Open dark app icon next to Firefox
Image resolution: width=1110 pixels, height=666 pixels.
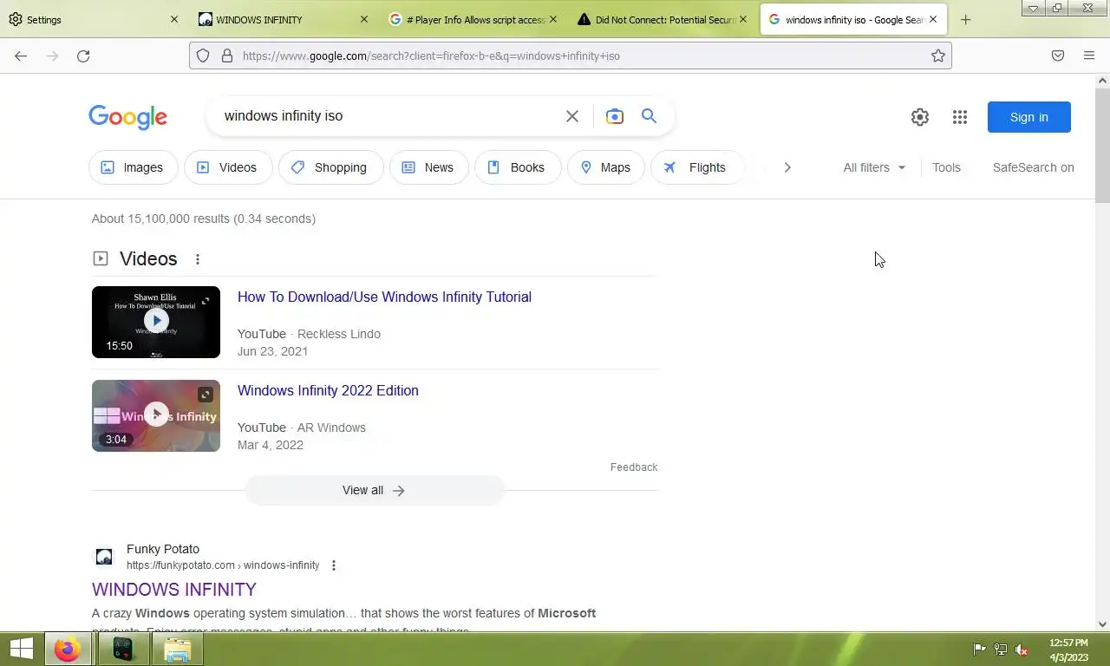pos(123,649)
